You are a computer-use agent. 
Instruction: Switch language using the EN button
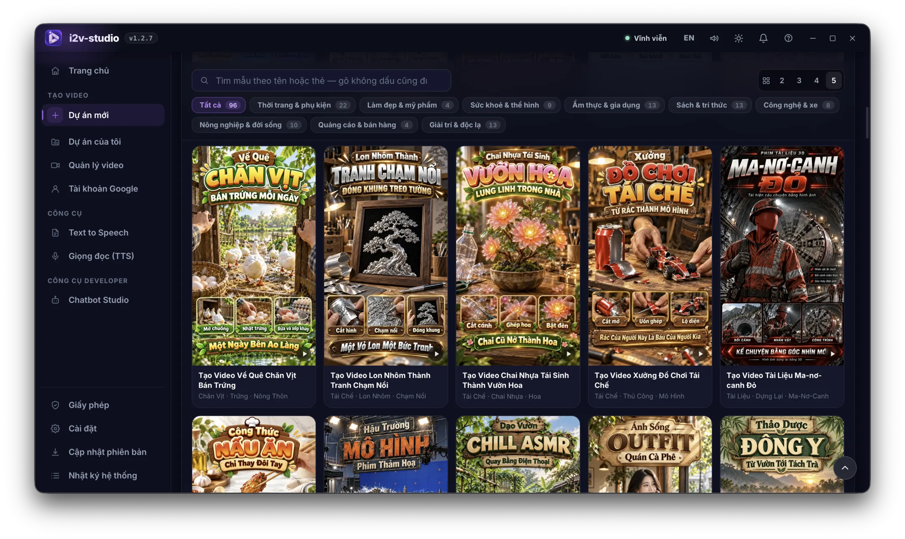(689, 38)
